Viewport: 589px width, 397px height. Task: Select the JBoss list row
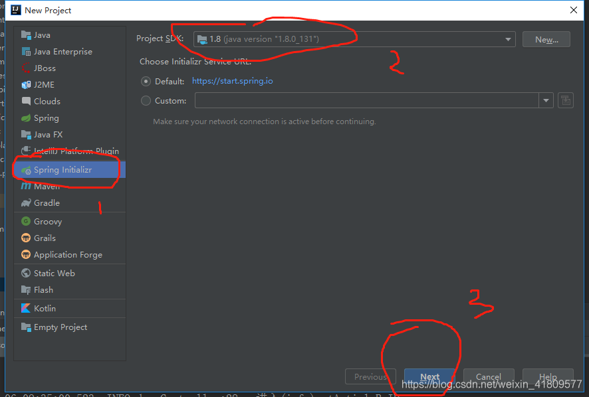point(70,68)
